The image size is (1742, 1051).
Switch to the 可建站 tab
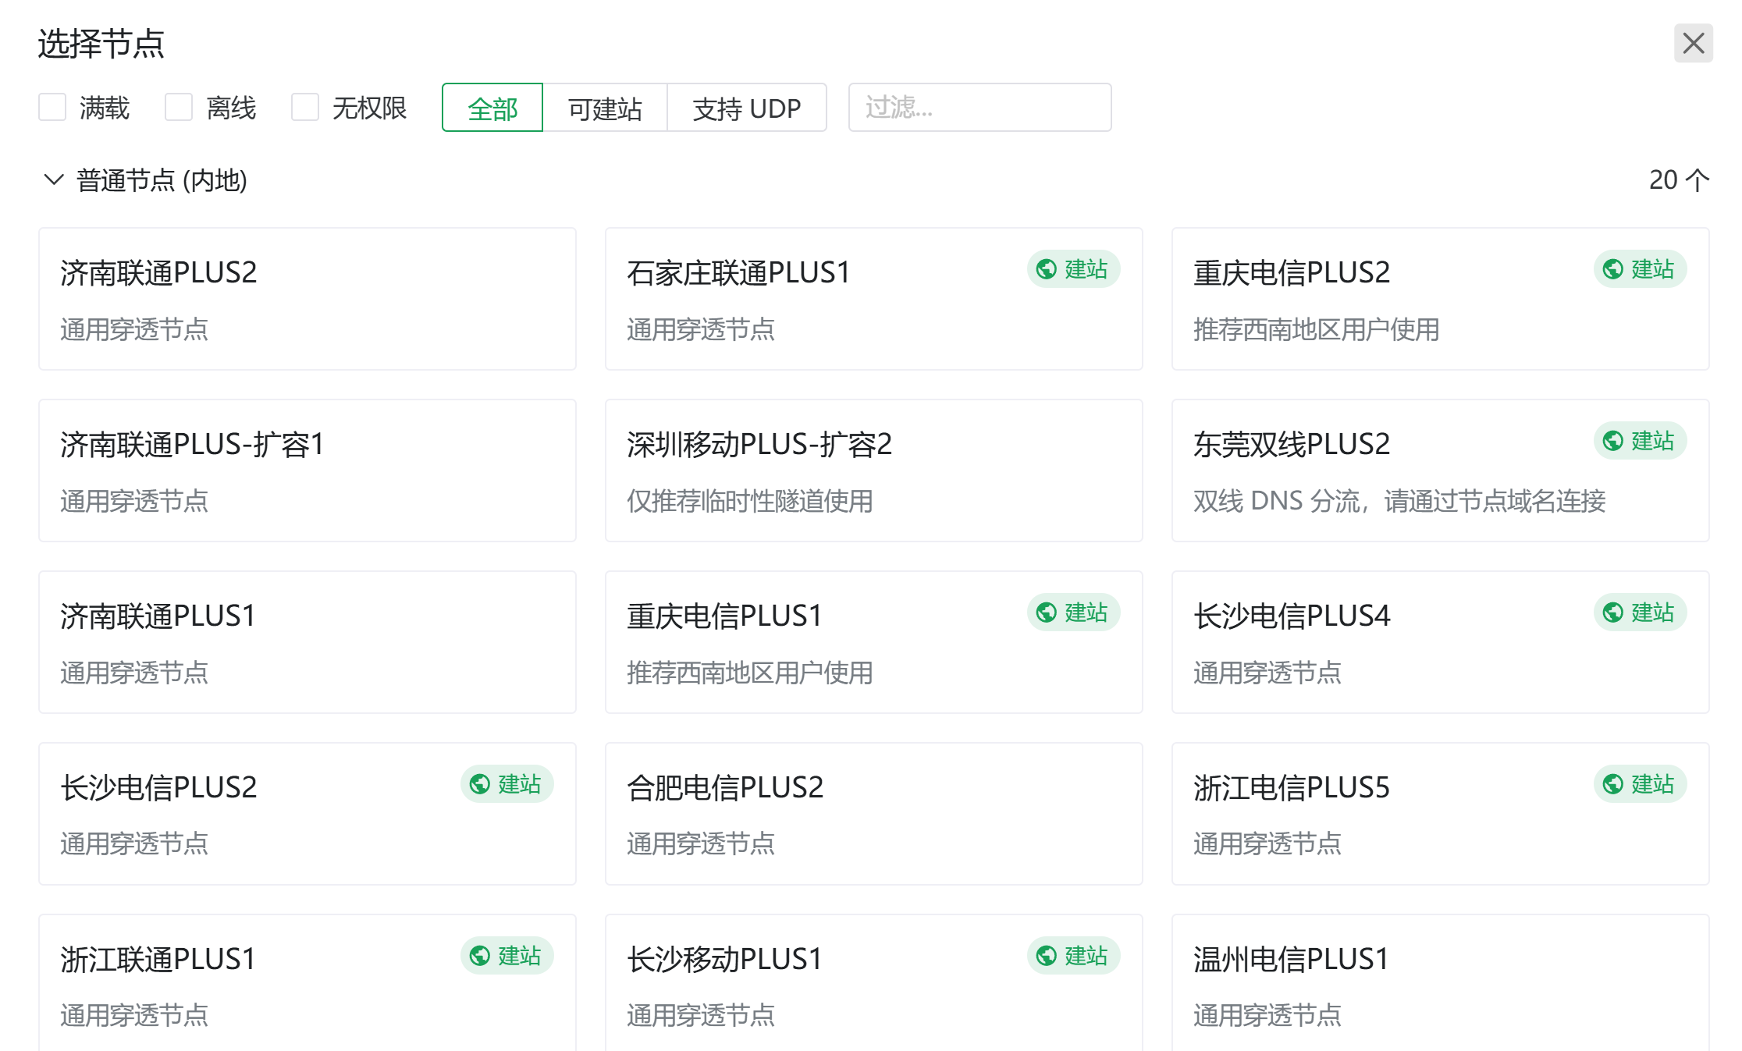(605, 108)
